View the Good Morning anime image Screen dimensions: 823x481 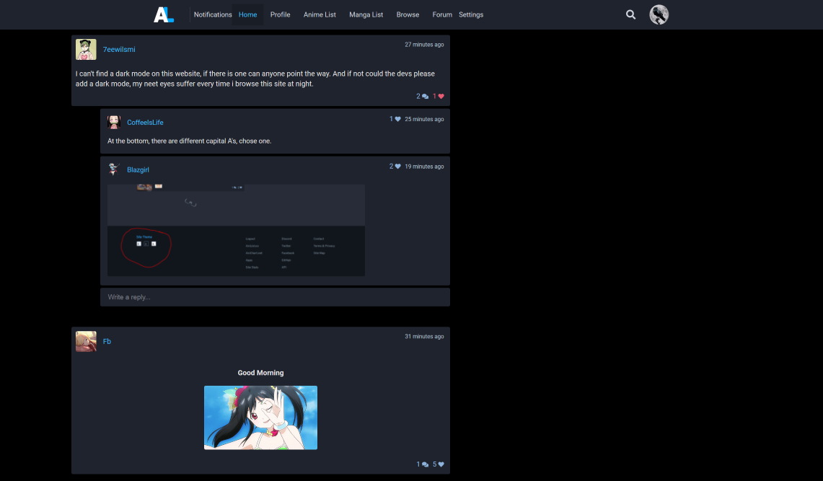tap(260, 417)
